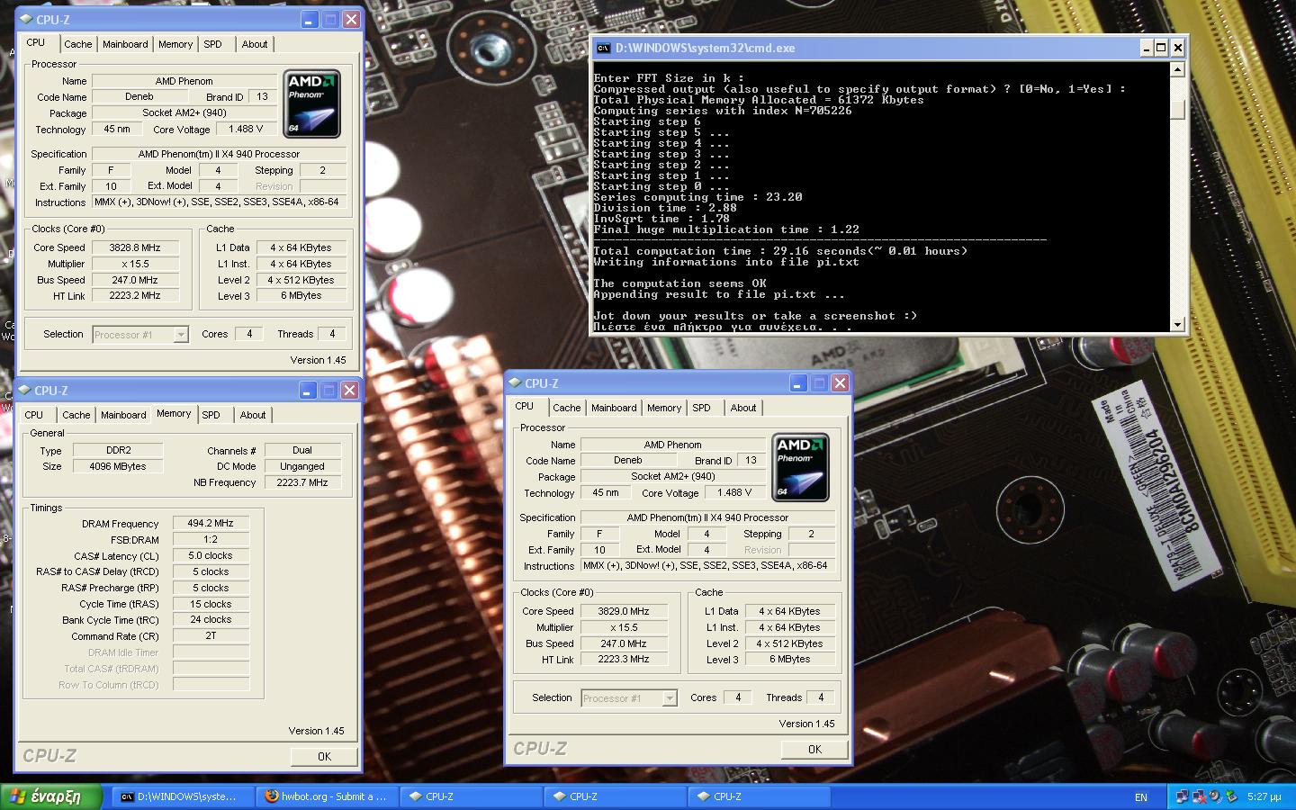Activate the third CPU-Z taskbar button

pos(760,796)
